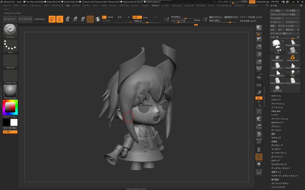Toggle the A button in draw settings

click(x=104, y=17)
